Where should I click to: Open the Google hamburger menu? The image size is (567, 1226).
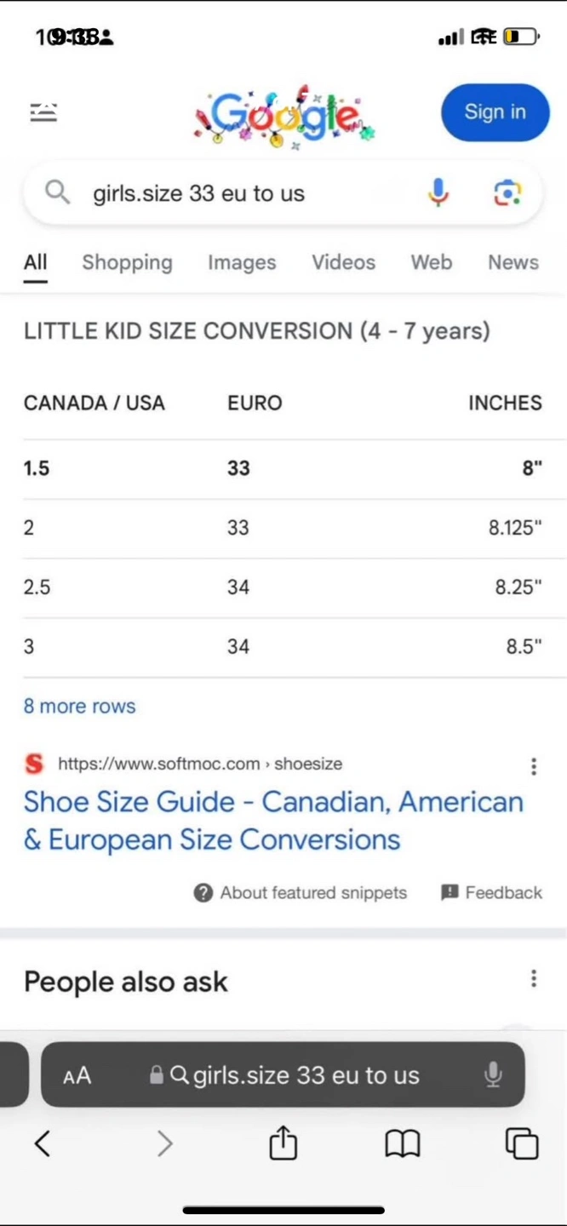43,112
